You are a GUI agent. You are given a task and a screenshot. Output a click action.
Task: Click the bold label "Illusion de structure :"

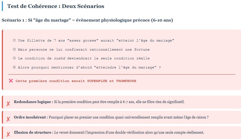(33, 132)
